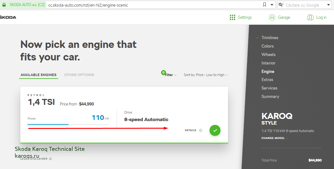334x169 pixels.
Task: Click the green filter count badge
Action: [x=163, y=73]
